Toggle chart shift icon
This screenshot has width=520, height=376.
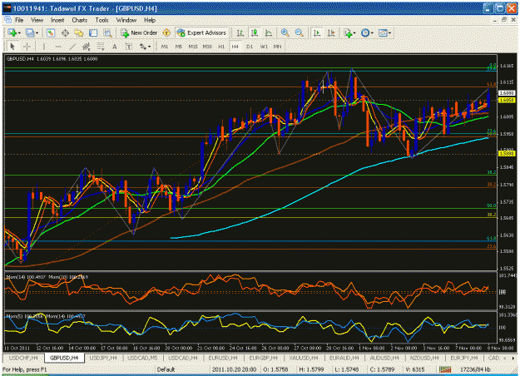point(331,32)
